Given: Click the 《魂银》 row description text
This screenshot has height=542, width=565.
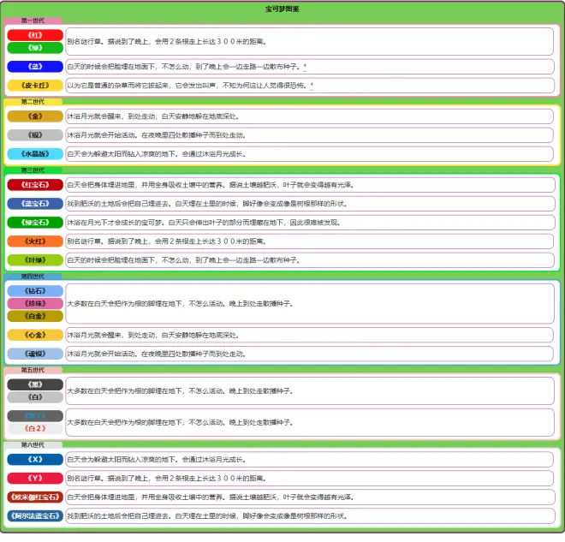Looking at the screenshot, I should (157, 354).
